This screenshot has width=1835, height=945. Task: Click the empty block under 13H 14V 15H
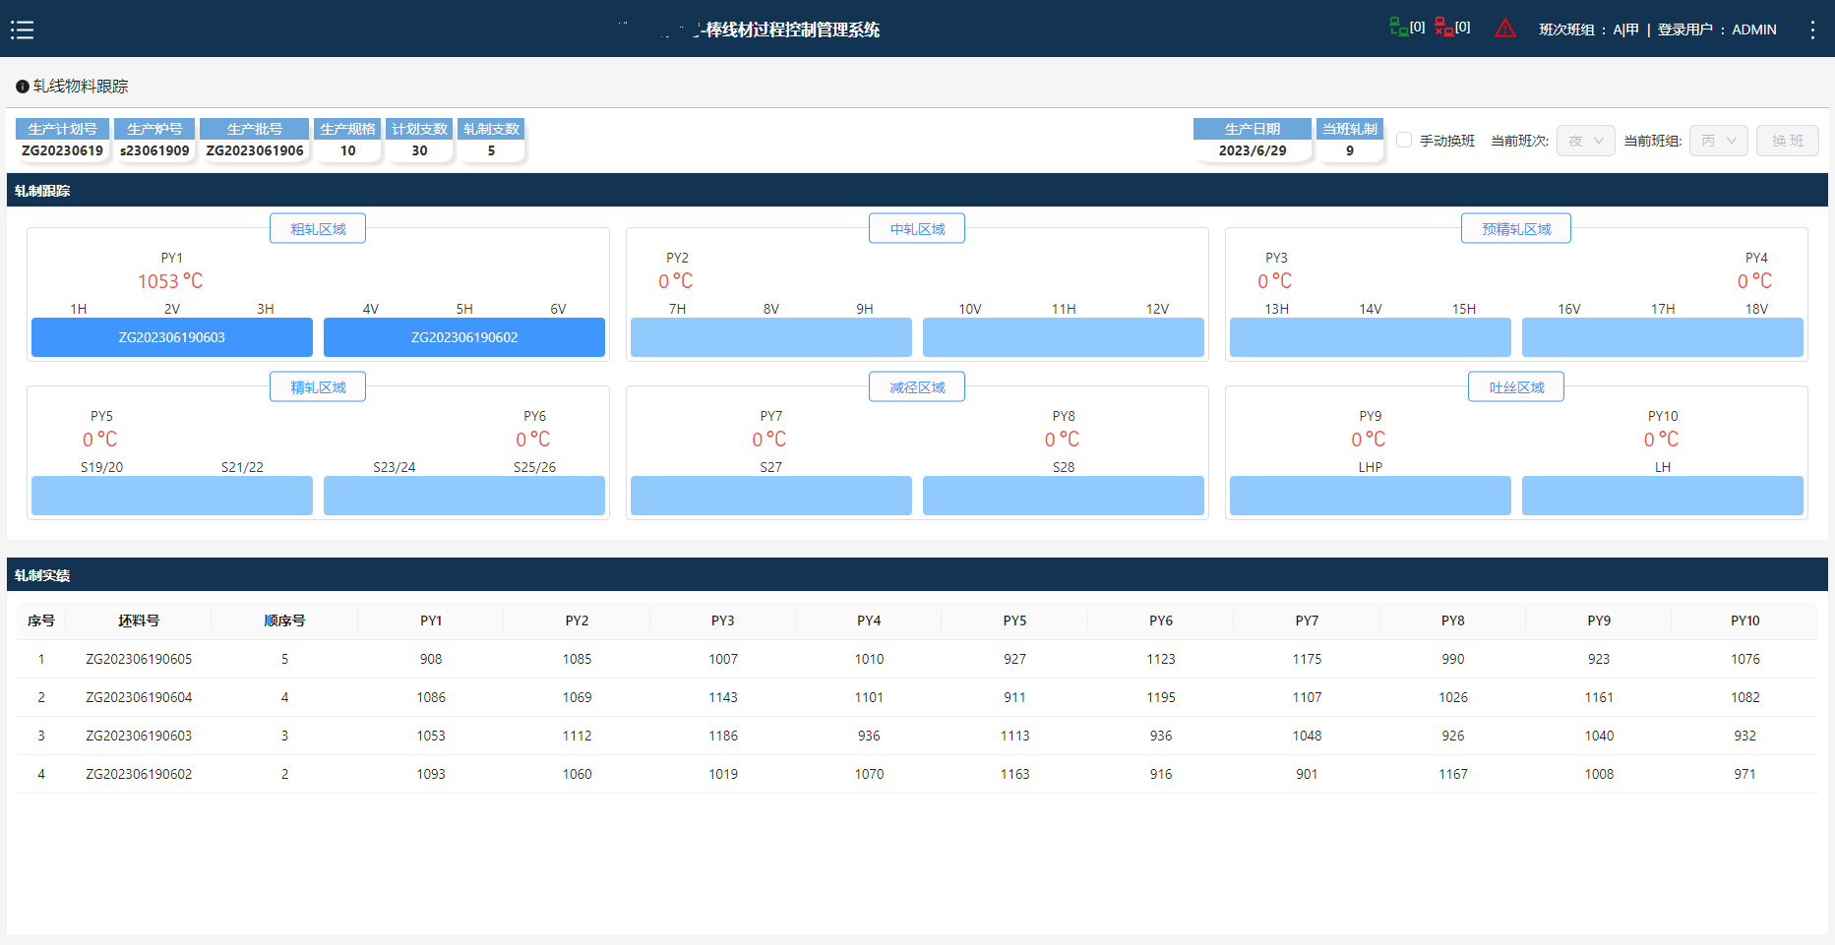[x=1371, y=337]
